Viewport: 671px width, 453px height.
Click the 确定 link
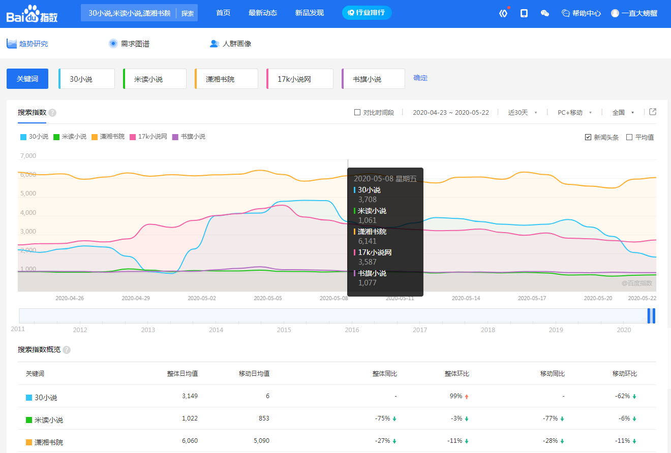coord(420,78)
